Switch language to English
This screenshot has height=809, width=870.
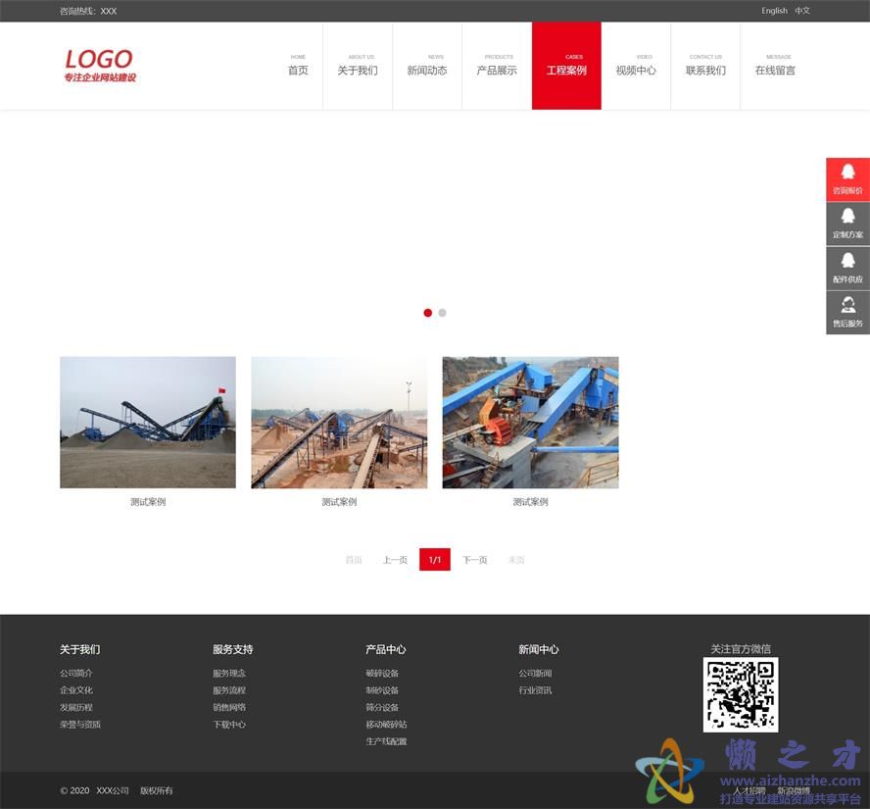(x=774, y=11)
